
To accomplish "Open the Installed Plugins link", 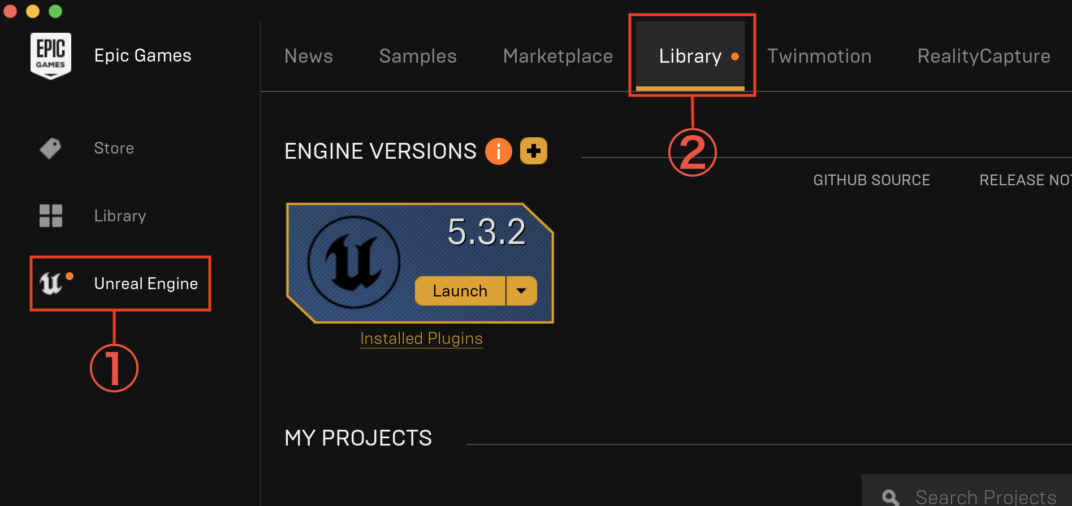I will tap(421, 338).
